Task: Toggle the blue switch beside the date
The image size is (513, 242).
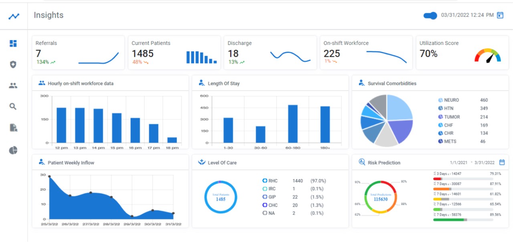Action: [430, 15]
